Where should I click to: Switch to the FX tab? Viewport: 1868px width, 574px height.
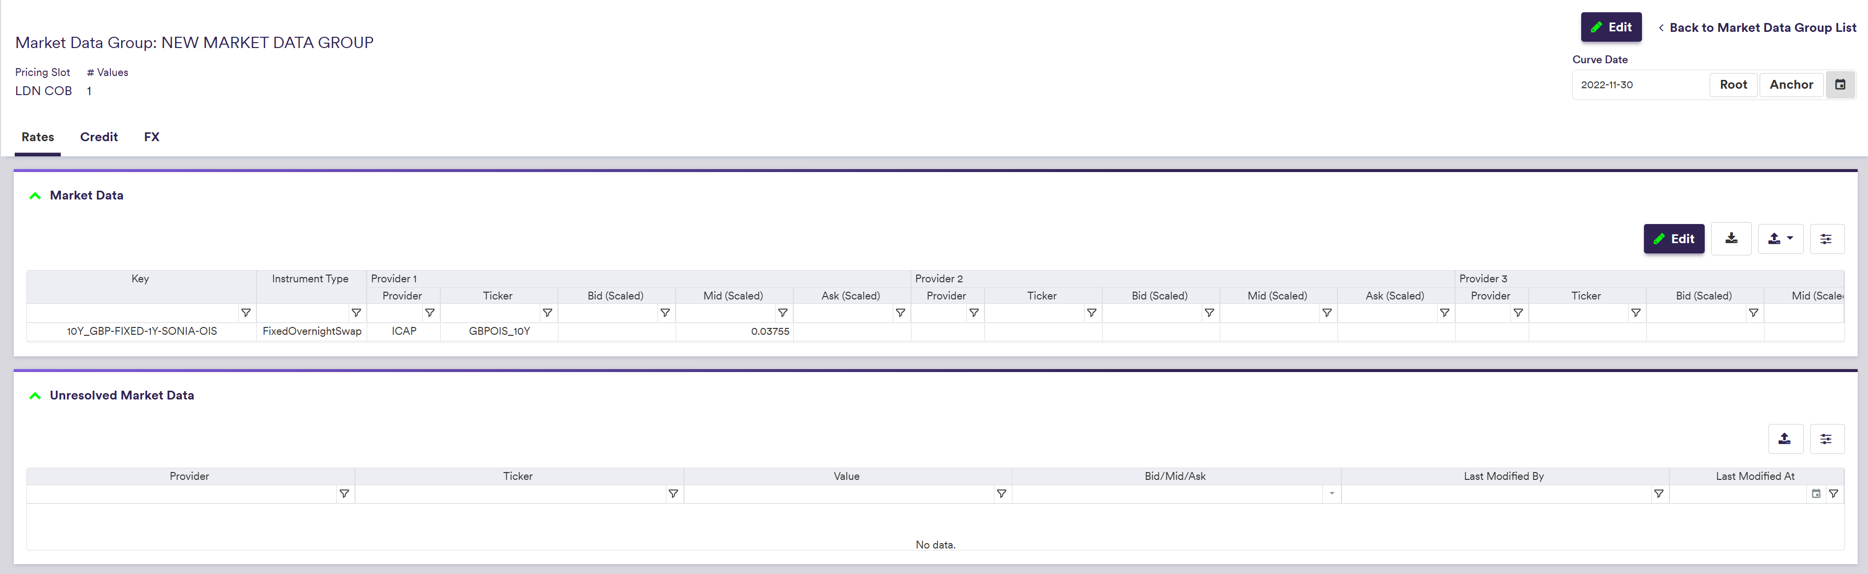[x=151, y=137]
